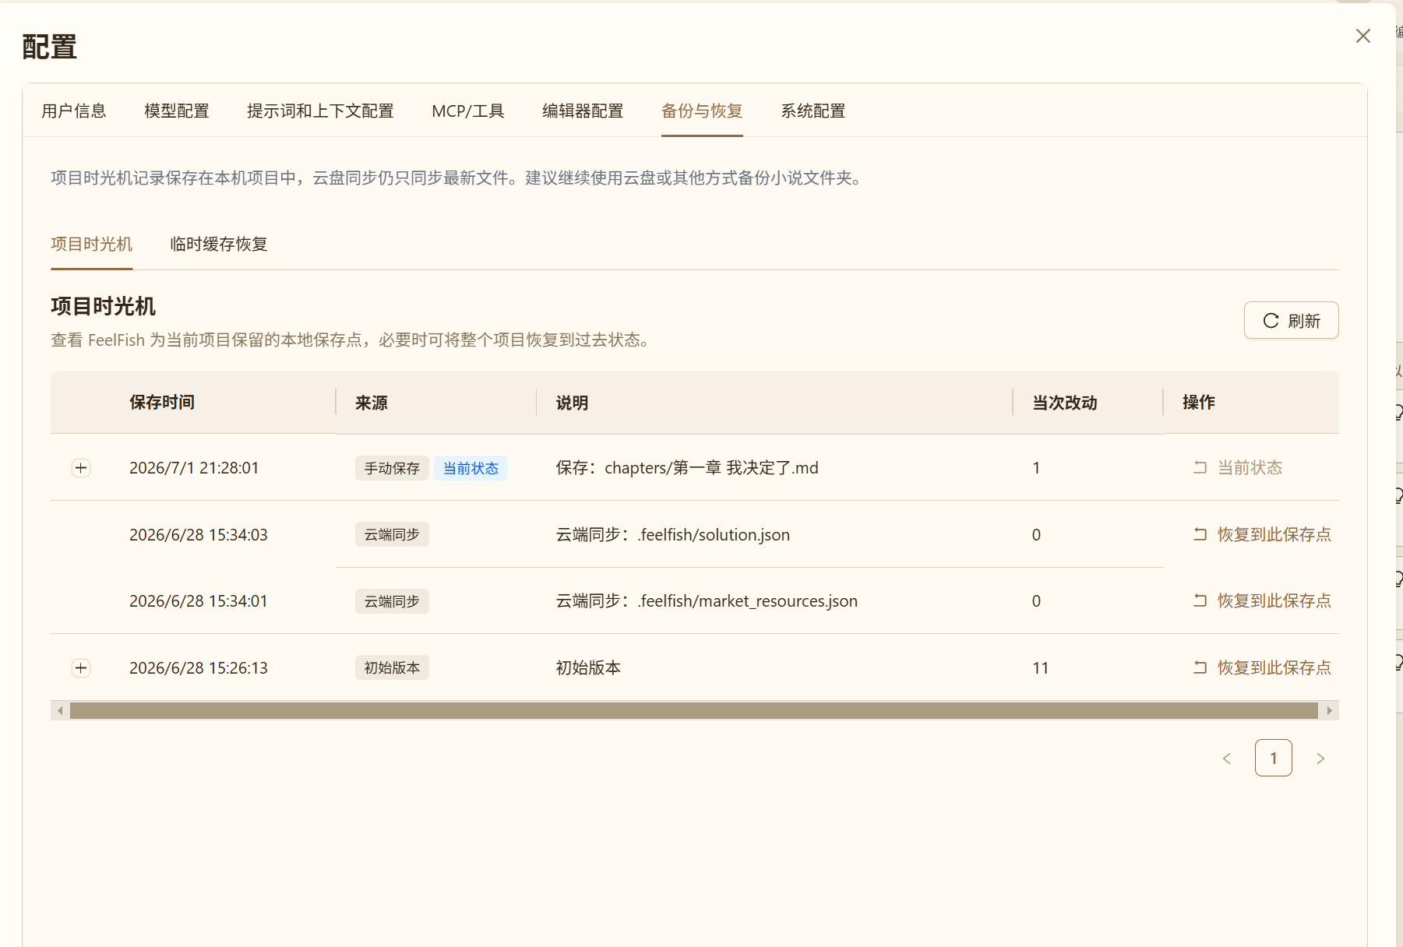The image size is (1403, 947).
Task: Select the 备份与恢复 tab
Action: [x=702, y=111]
